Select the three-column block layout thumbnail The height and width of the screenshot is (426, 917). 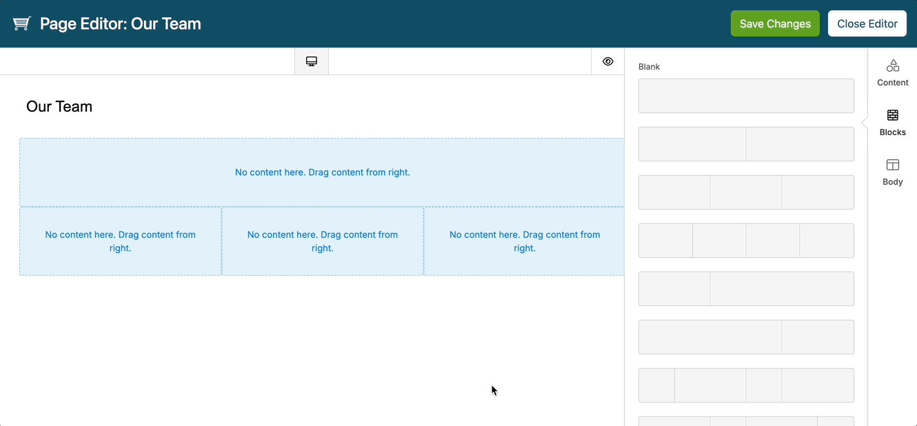746,192
